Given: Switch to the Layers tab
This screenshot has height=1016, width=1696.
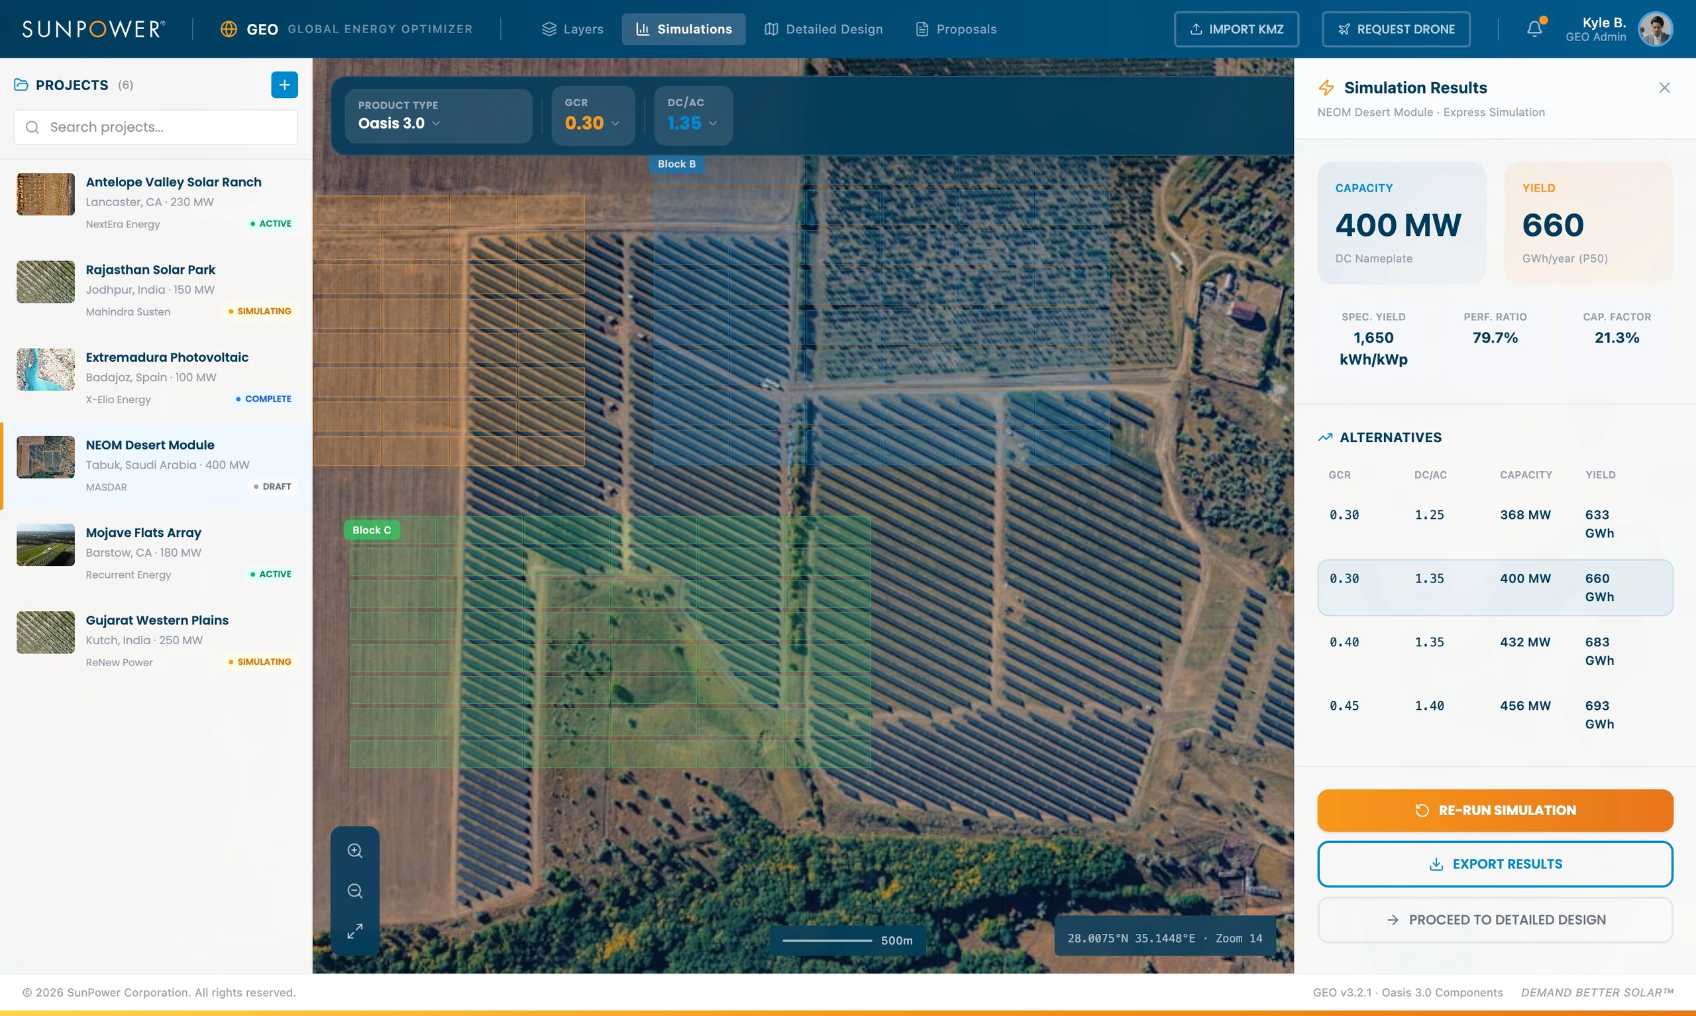Looking at the screenshot, I should [x=572, y=29].
